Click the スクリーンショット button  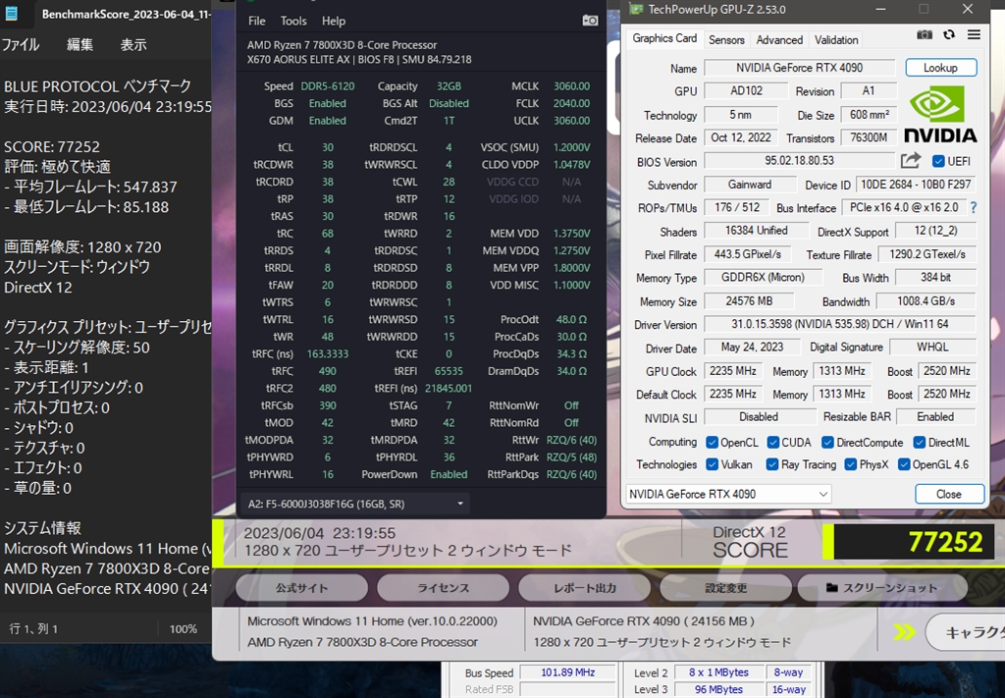882,588
